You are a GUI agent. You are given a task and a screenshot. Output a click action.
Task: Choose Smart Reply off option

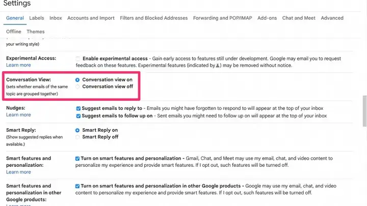pyautogui.click(x=77, y=137)
